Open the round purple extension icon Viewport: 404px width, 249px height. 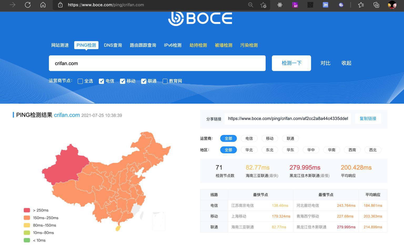pyautogui.click(x=341, y=5)
